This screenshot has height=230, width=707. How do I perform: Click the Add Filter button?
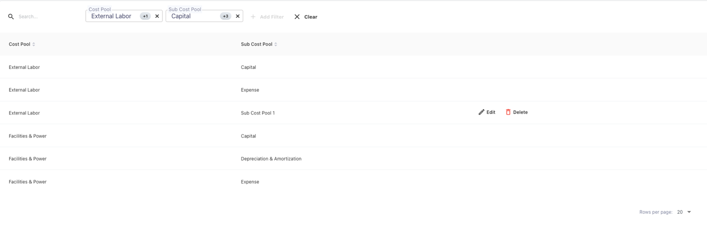tap(267, 17)
